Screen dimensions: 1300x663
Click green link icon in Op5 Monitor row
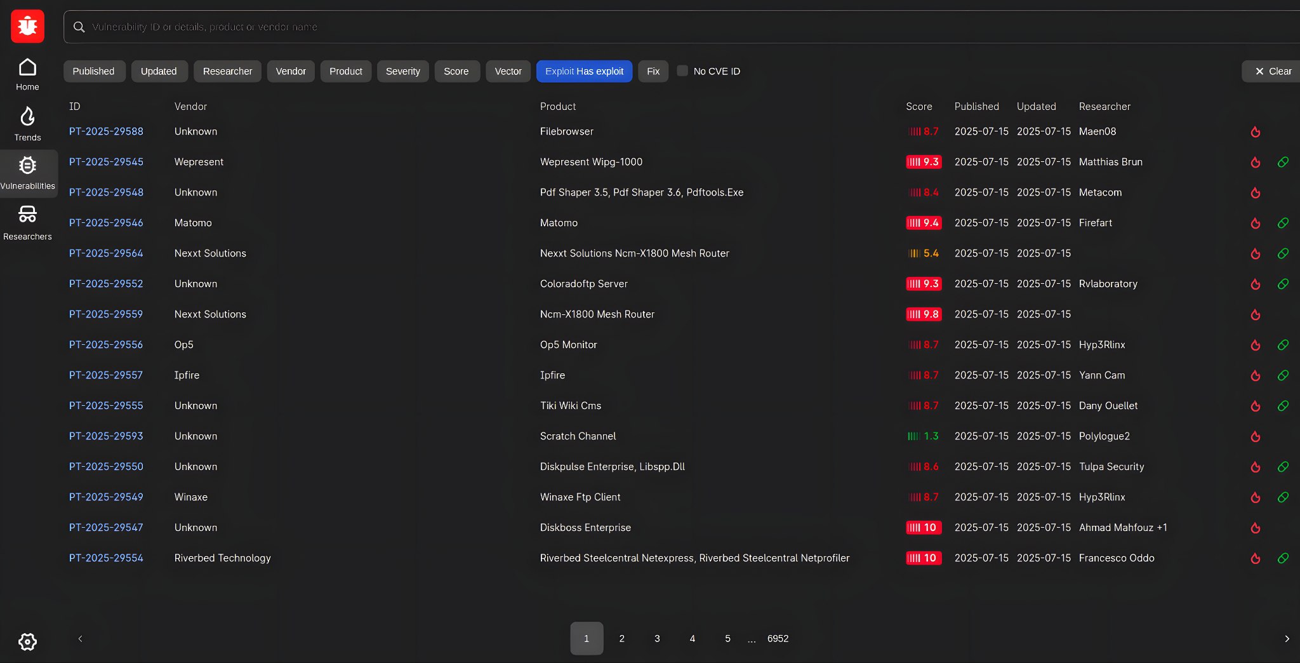tap(1283, 345)
